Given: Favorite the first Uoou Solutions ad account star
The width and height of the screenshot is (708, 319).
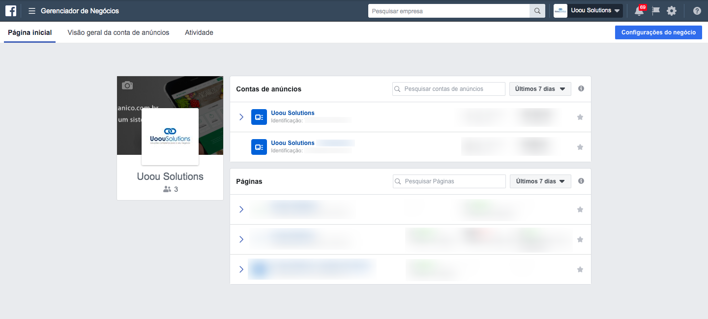Looking at the screenshot, I should coord(580,117).
